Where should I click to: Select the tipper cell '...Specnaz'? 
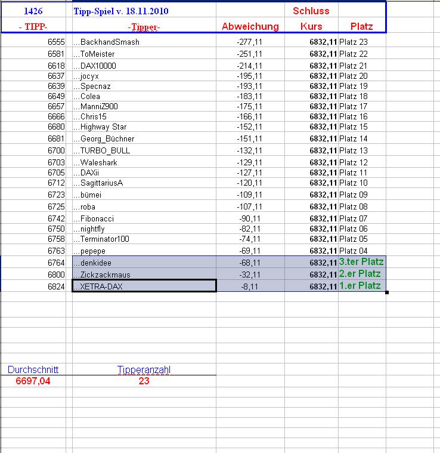point(144,86)
